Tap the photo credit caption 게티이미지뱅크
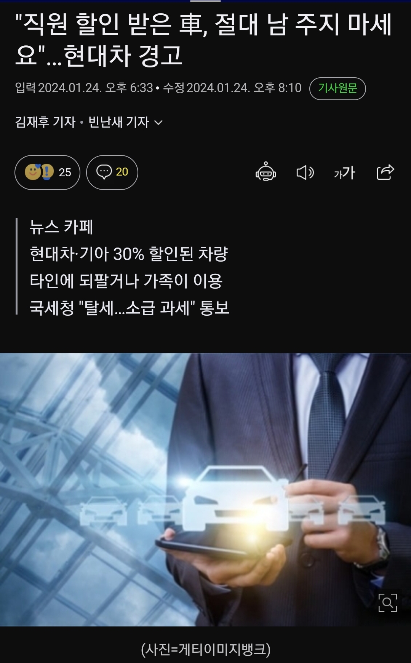The image size is (411, 663). [x=206, y=649]
